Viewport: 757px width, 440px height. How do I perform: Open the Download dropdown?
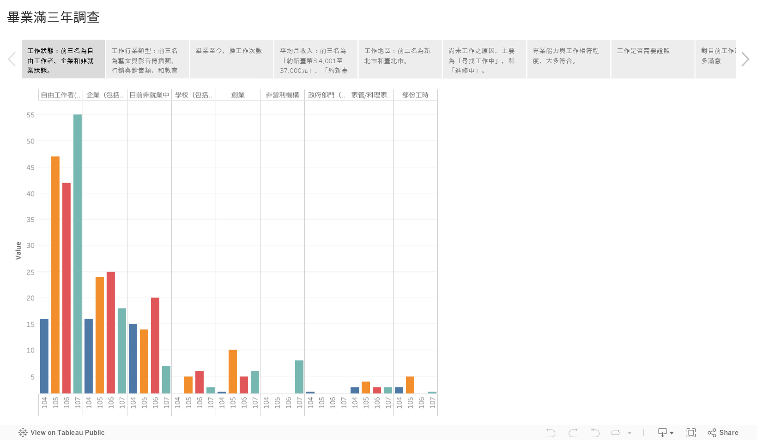point(666,432)
